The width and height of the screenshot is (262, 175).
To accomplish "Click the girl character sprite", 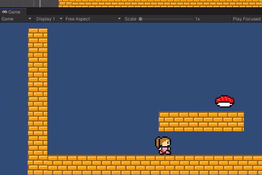I will (x=163, y=145).
